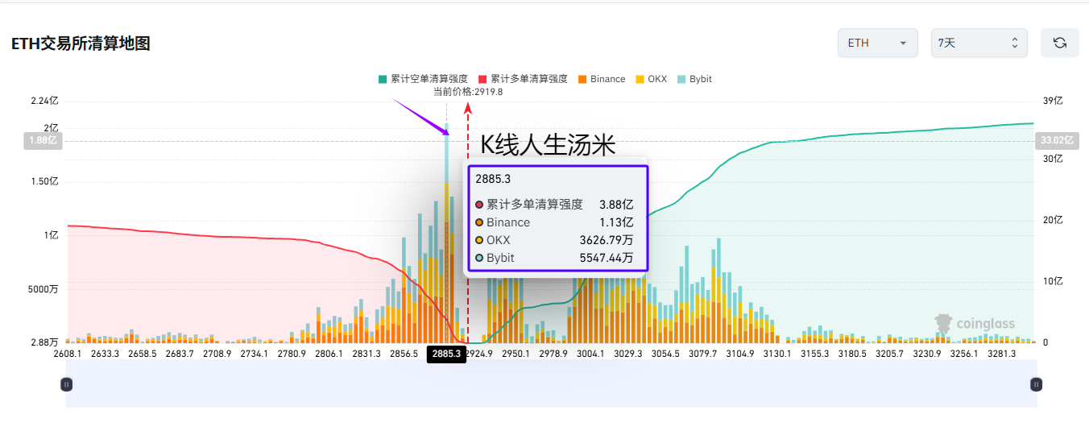The height and width of the screenshot is (431, 1089).
Task: Click the data zoom slider track area
Action: pyautogui.click(x=551, y=385)
